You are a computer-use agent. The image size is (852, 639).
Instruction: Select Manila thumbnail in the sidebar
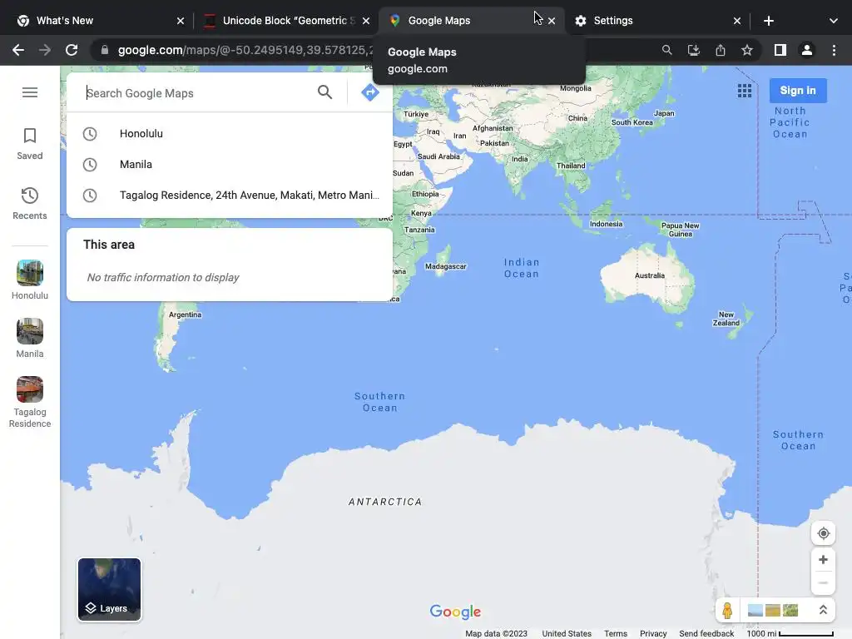point(30,338)
